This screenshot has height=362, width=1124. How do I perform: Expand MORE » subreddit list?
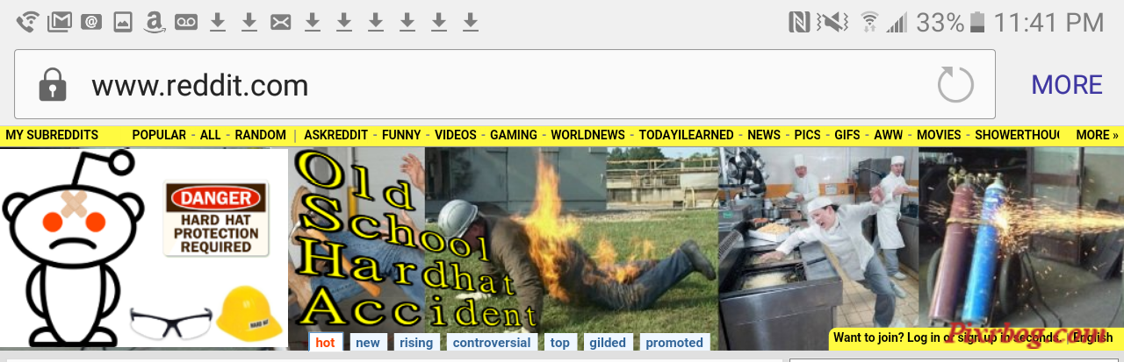pos(1097,135)
